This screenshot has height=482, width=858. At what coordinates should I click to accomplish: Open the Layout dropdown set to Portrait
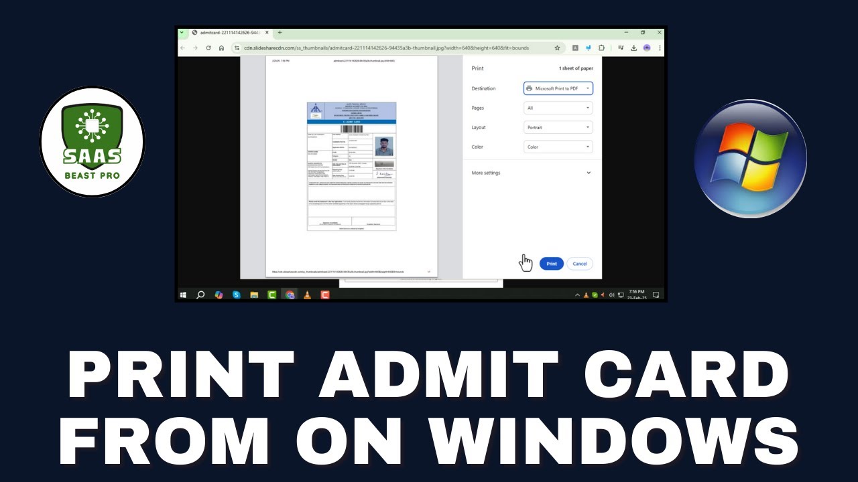click(558, 127)
